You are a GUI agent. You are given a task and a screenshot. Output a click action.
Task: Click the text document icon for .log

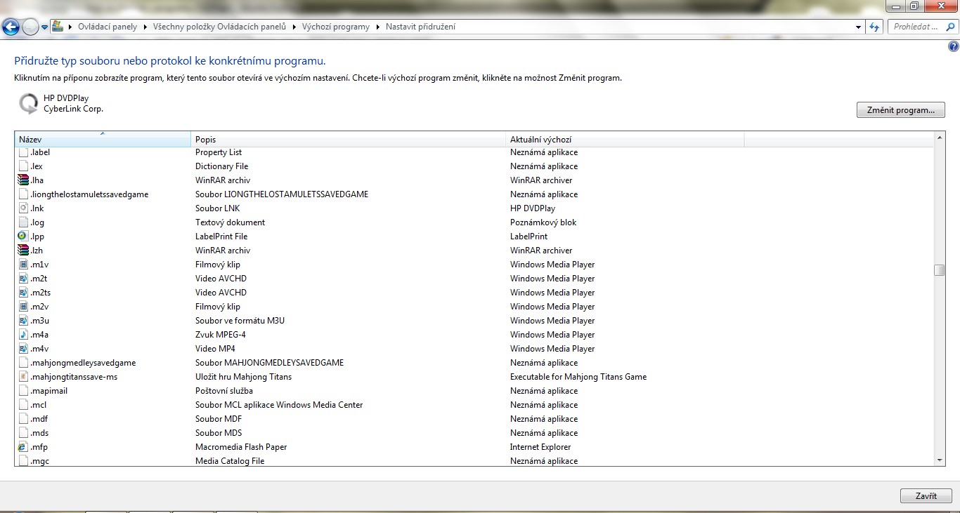22,222
